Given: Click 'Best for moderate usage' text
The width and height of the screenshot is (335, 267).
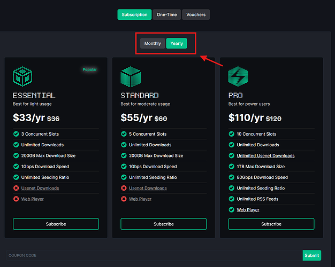Looking at the screenshot, I should (x=145, y=104).
